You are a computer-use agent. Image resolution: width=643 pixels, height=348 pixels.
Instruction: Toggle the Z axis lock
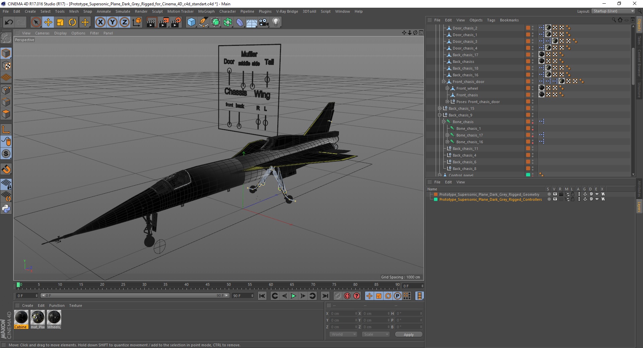(x=125, y=22)
